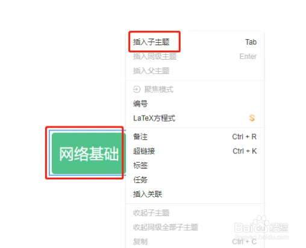This screenshot has height=248, width=306.
Task: Activate the 聚焦模式 menu item
Action: tap(195, 89)
